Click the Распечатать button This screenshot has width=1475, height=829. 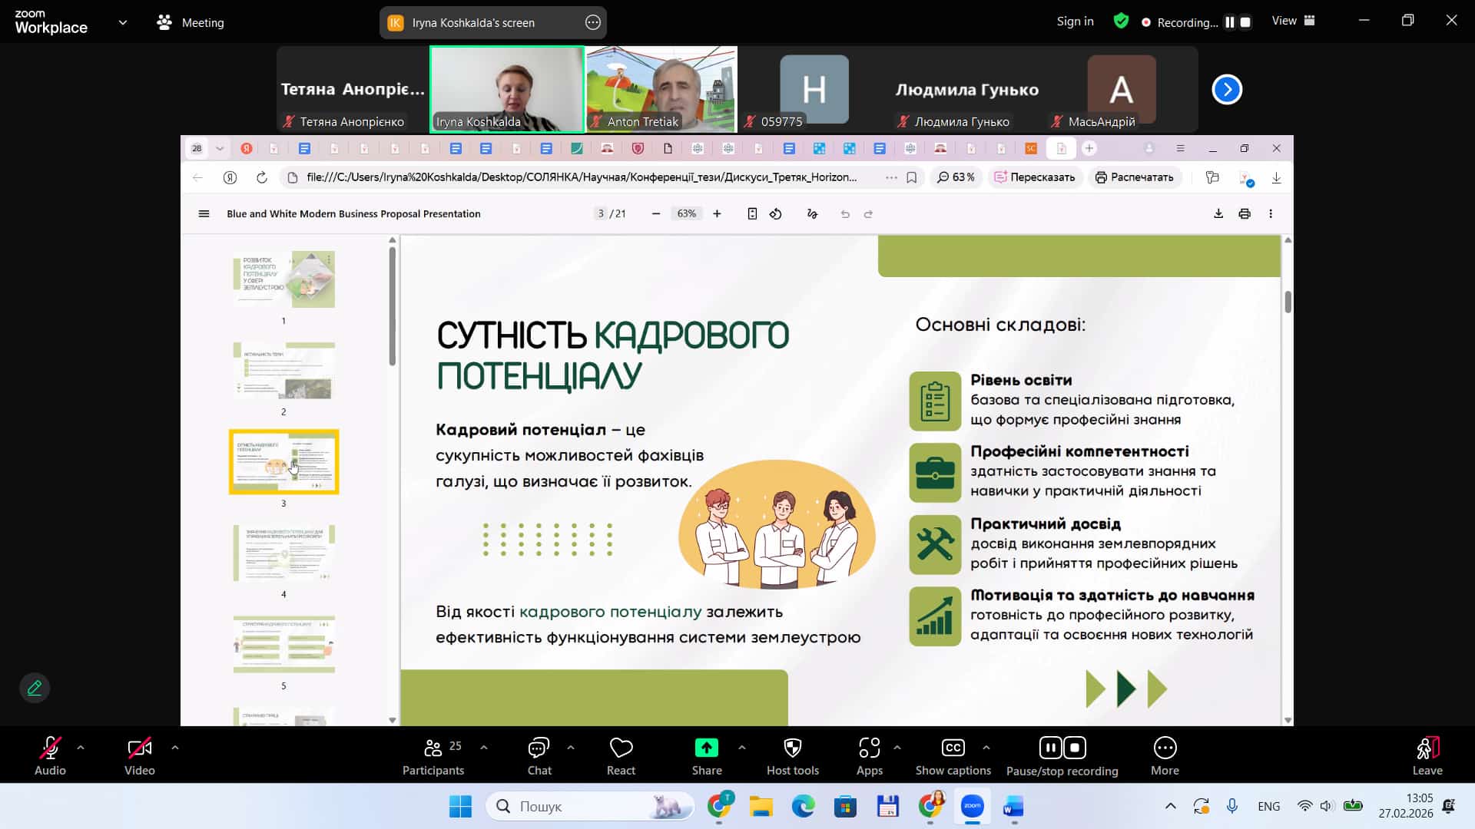(1134, 177)
